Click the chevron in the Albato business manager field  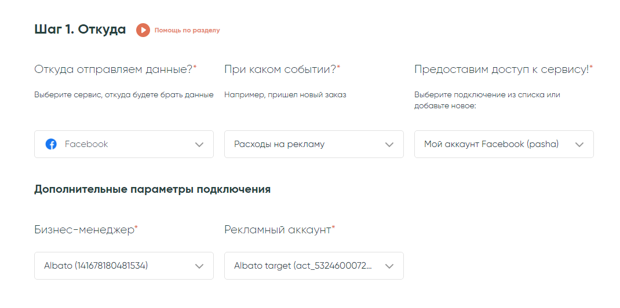pyautogui.click(x=199, y=266)
